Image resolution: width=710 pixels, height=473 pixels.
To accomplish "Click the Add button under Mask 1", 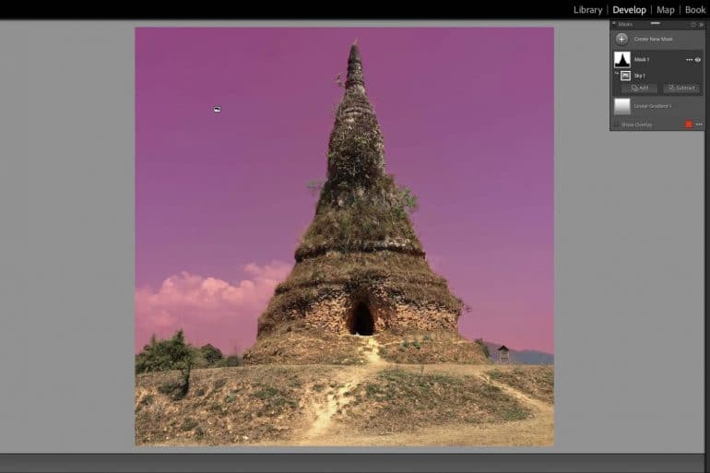I will click(x=640, y=89).
